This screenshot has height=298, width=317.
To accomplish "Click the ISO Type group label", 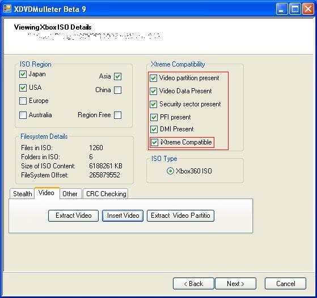I will (164, 159).
